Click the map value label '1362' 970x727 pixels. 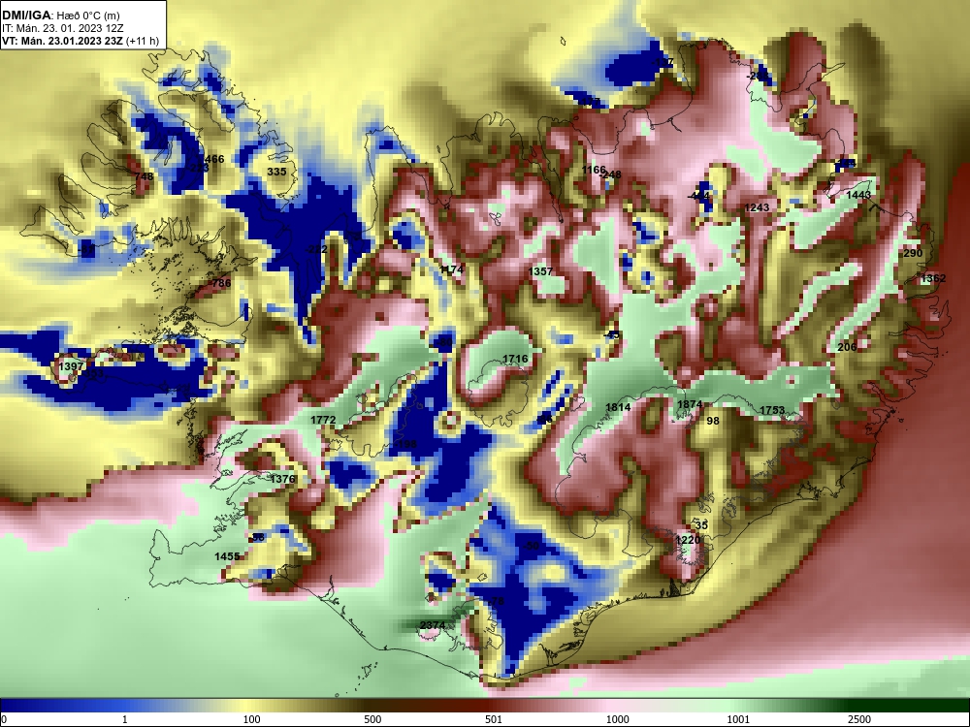pos(933,279)
